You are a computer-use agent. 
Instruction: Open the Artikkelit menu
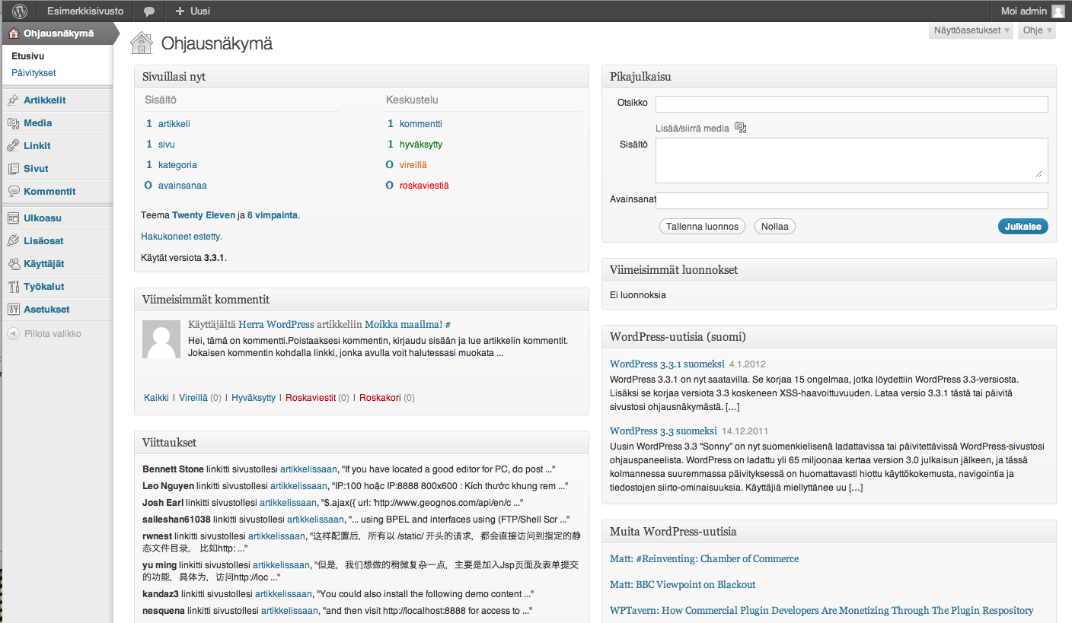(45, 100)
